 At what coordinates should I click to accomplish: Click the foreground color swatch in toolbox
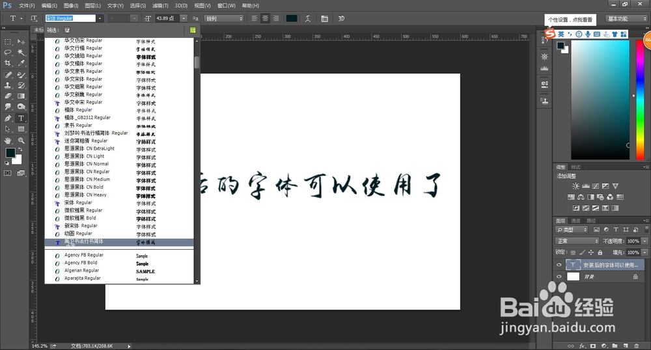10,153
